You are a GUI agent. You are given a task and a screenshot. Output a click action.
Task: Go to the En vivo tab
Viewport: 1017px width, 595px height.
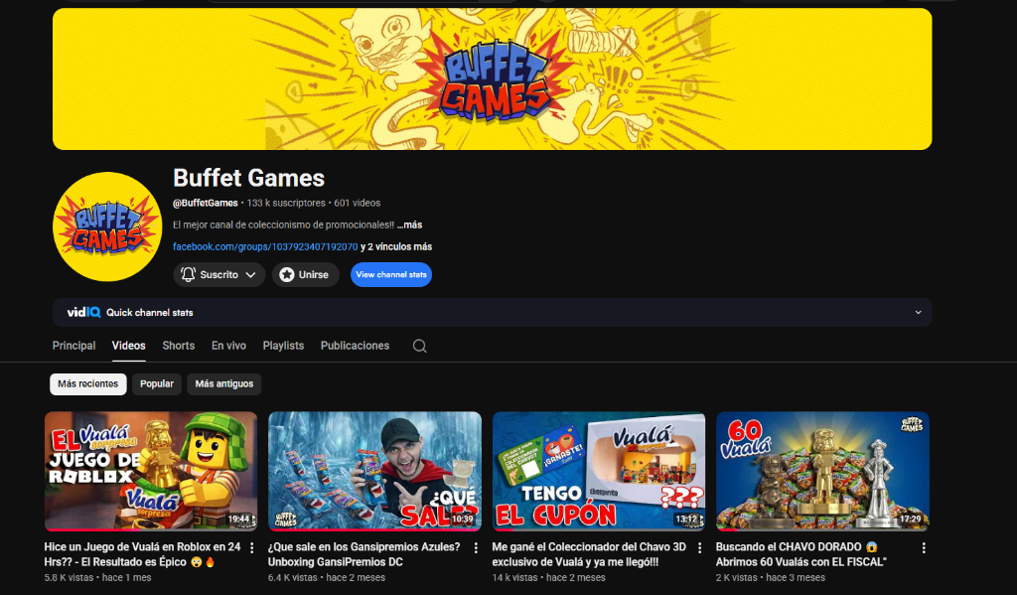[x=228, y=346]
